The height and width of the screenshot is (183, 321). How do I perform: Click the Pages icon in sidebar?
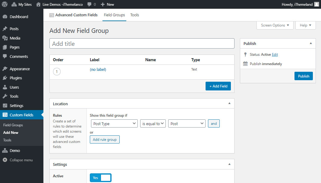tap(5, 47)
